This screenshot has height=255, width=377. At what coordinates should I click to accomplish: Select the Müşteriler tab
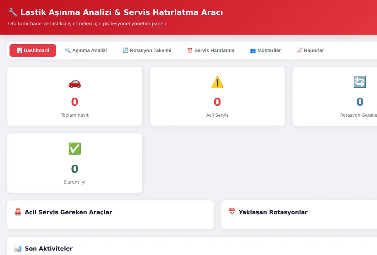click(x=265, y=50)
